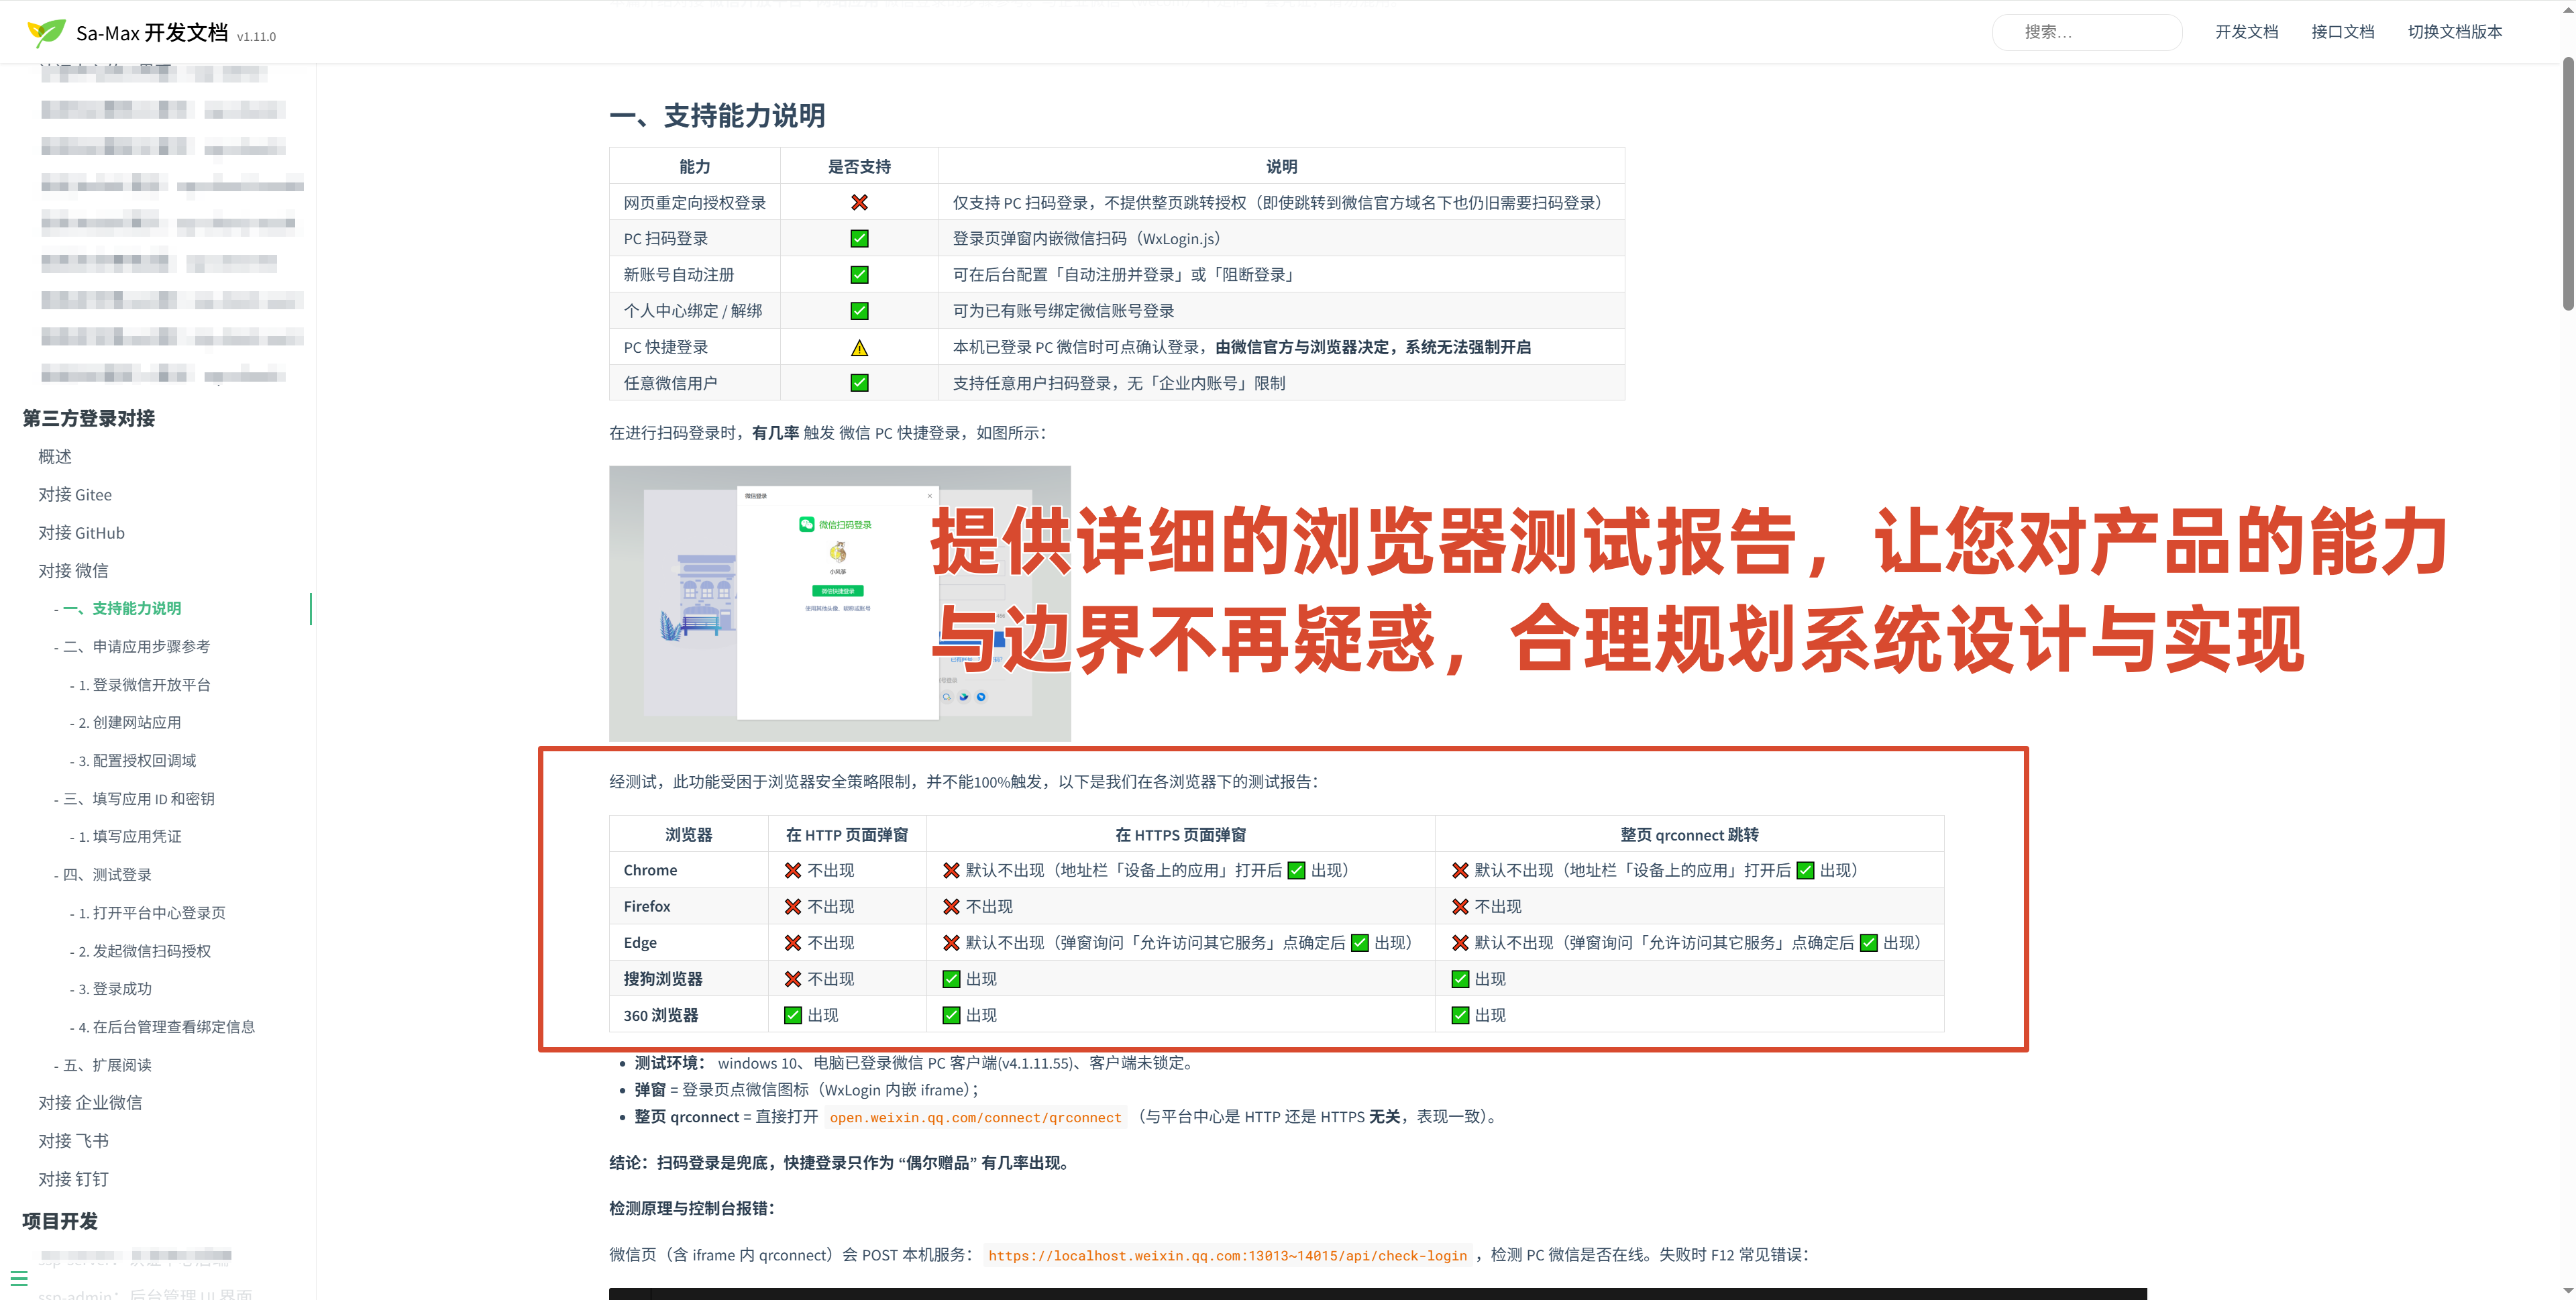Open the 对接 GitHub sidebar item
Image resolution: width=2576 pixels, height=1300 pixels.
click(81, 532)
